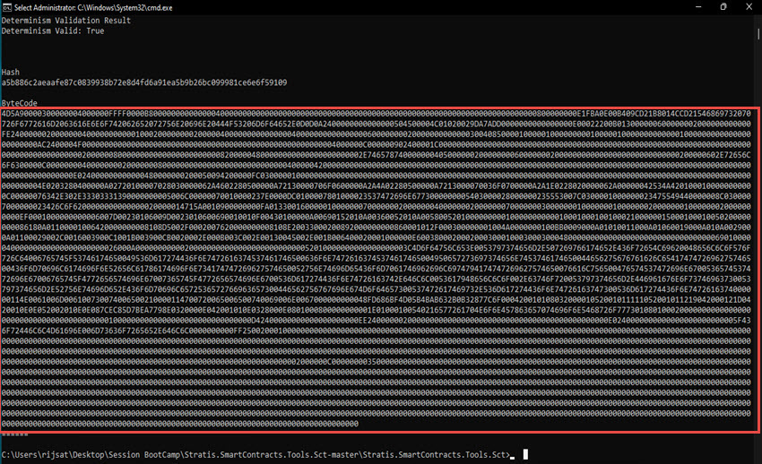Click the window title bar text

[93, 8]
